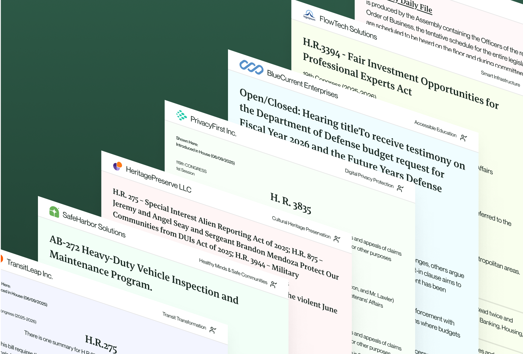Open FlowTech Solutions company name
Screen dimensions: 523x354
pyautogui.click(x=348, y=28)
